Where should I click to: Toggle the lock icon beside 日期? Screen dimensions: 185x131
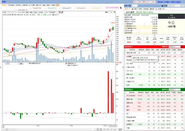click(162, 6)
